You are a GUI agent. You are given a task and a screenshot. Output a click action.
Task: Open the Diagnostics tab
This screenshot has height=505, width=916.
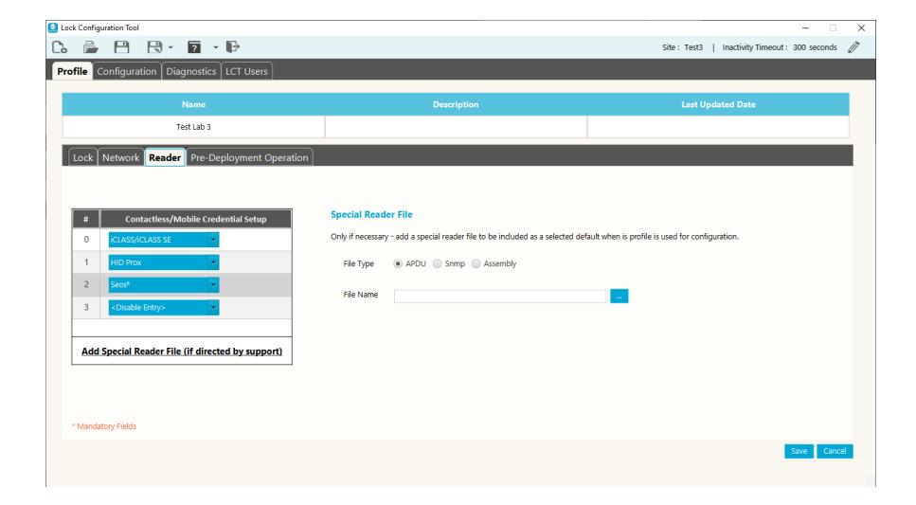[191, 71]
